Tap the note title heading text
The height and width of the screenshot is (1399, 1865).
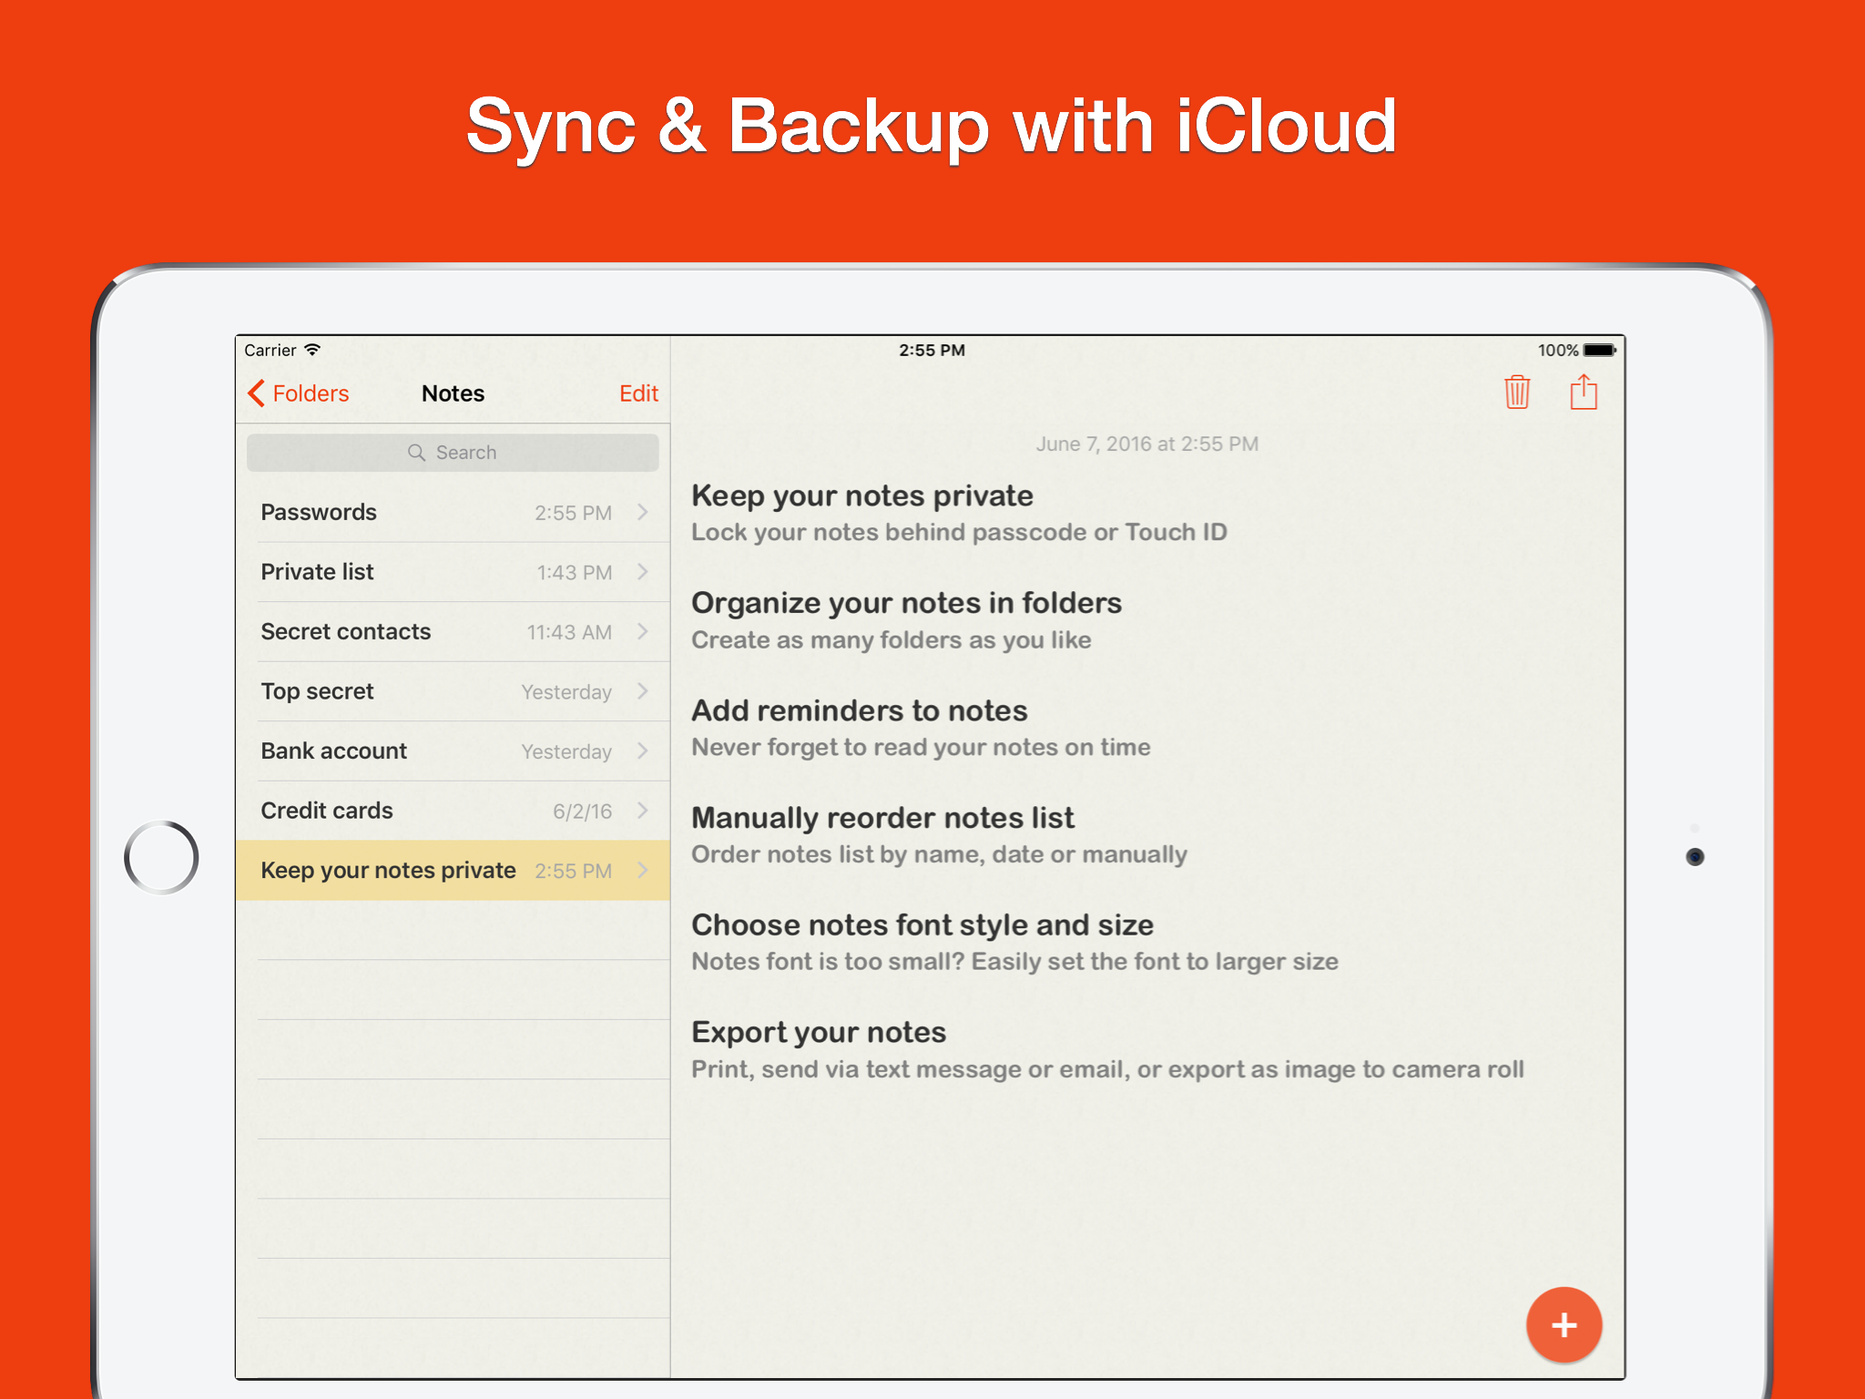[x=861, y=496]
